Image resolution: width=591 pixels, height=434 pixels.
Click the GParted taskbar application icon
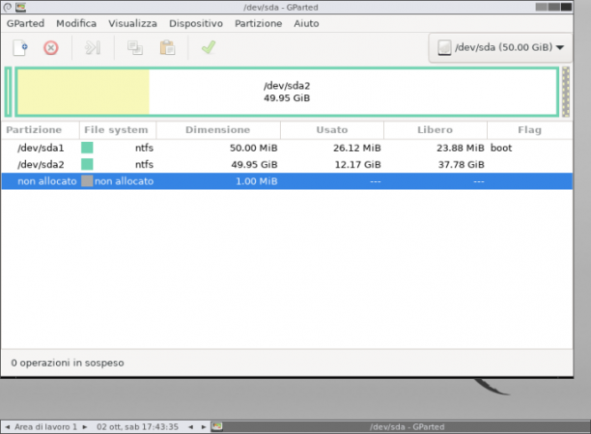click(x=216, y=426)
